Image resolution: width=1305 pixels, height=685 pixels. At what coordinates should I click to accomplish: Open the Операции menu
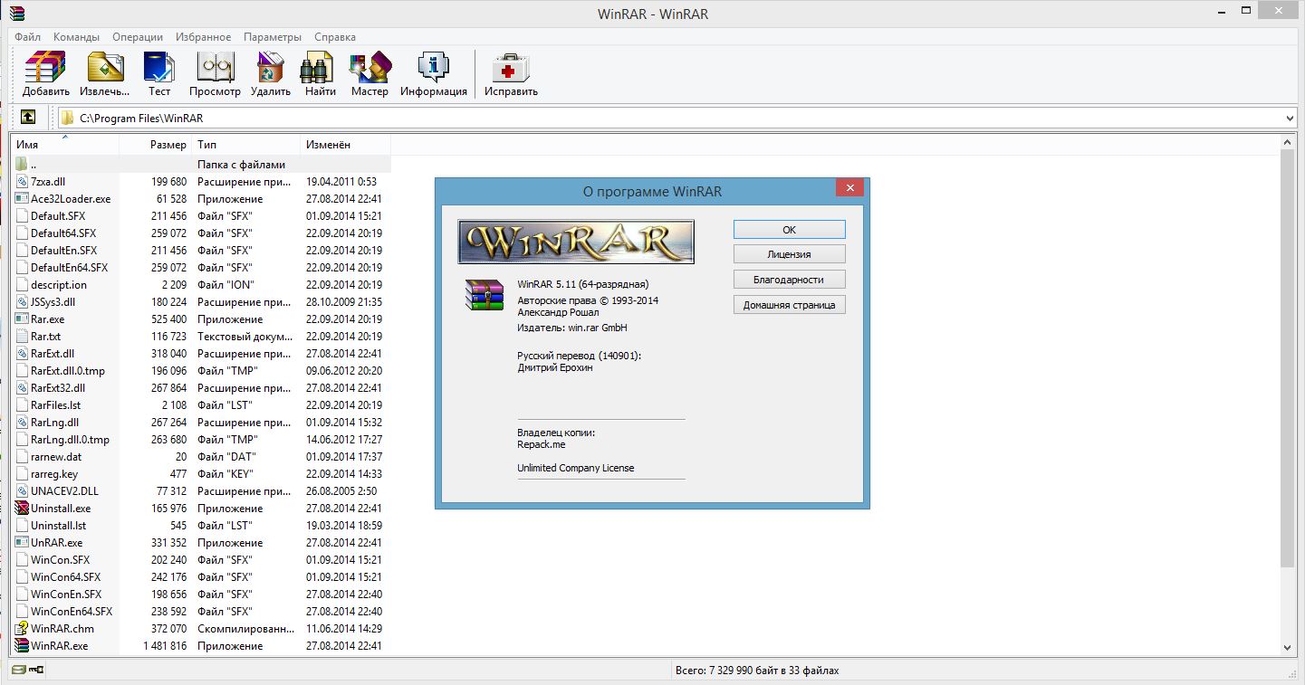(138, 37)
